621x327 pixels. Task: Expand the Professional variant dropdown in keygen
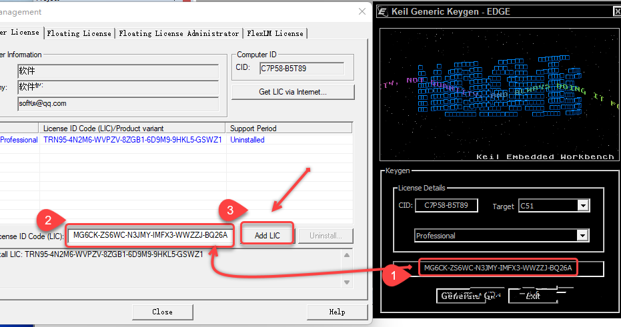[582, 236]
